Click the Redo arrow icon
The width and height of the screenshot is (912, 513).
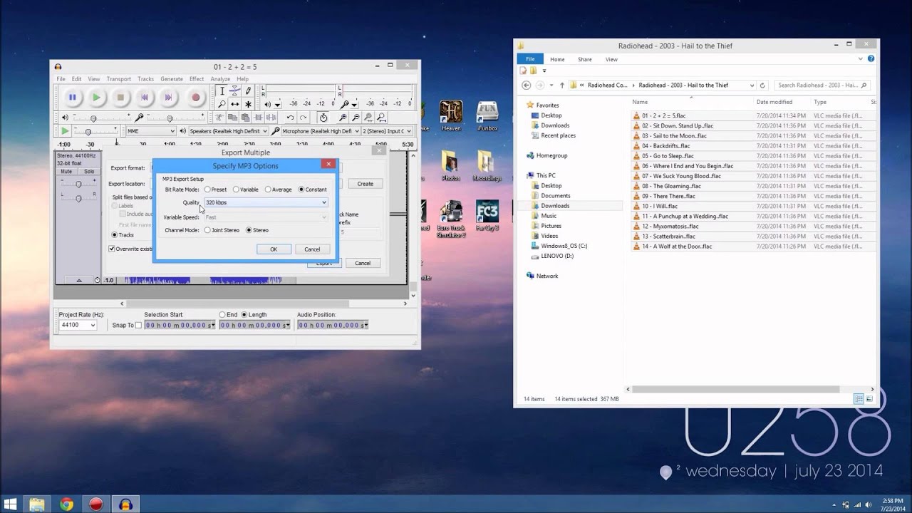click(303, 118)
